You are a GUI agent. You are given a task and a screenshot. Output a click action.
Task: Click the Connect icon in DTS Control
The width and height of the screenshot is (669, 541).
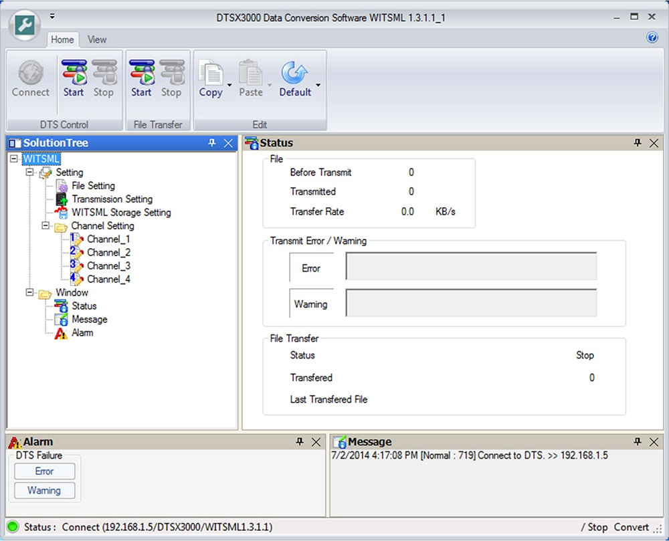[30, 74]
